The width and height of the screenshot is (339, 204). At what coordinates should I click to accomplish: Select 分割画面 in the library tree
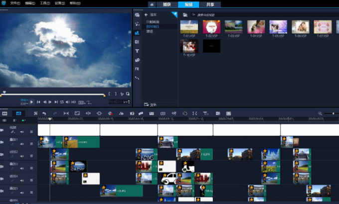point(153,22)
